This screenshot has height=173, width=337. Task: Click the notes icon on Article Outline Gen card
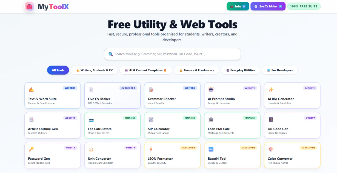(31, 119)
